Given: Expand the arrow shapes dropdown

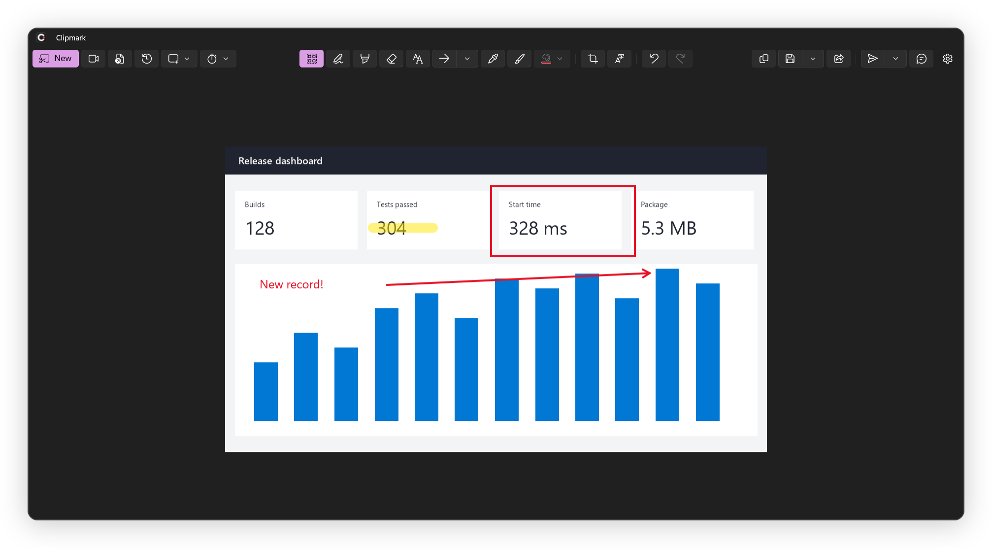Looking at the screenshot, I should pos(467,59).
